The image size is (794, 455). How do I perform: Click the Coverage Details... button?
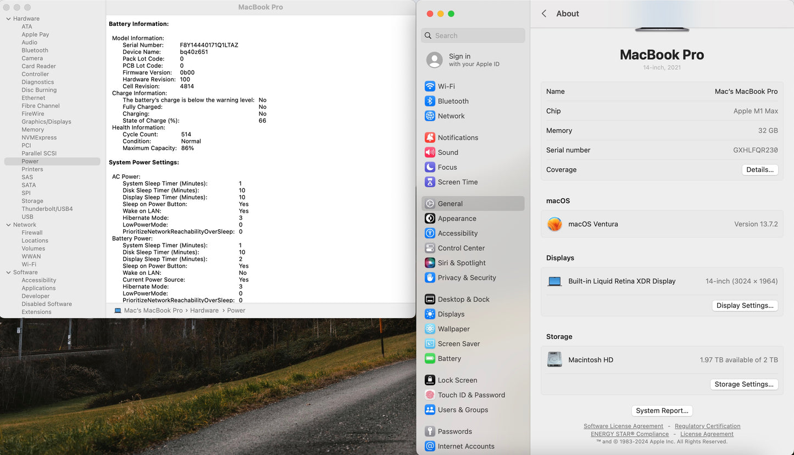pyautogui.click(x=760, y=170)
